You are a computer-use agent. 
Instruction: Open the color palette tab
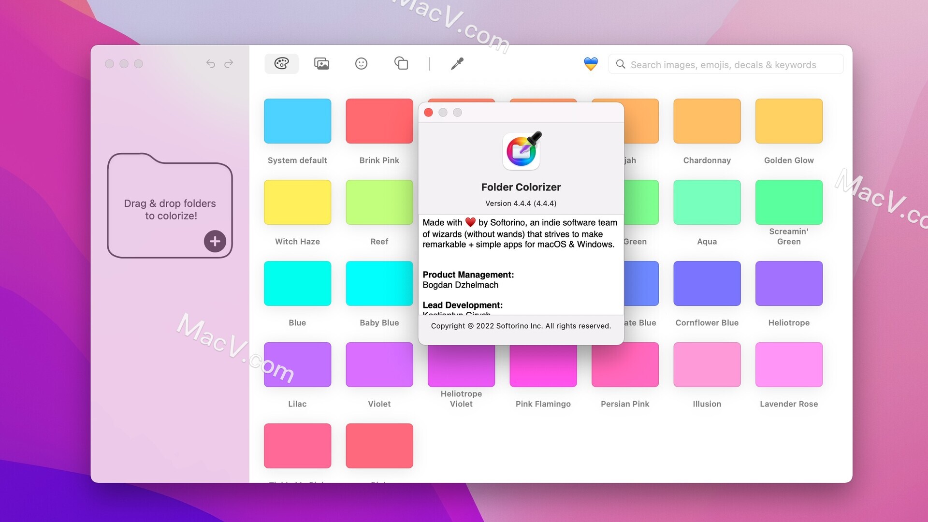click(x=281, y=63)
